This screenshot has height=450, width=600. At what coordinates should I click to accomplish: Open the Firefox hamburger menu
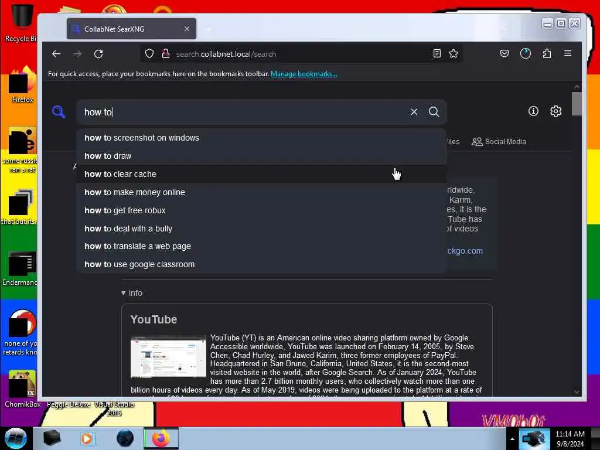tap(567, 53)
